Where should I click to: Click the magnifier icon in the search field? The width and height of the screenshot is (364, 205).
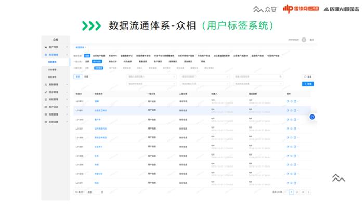(x=280, y=76)
